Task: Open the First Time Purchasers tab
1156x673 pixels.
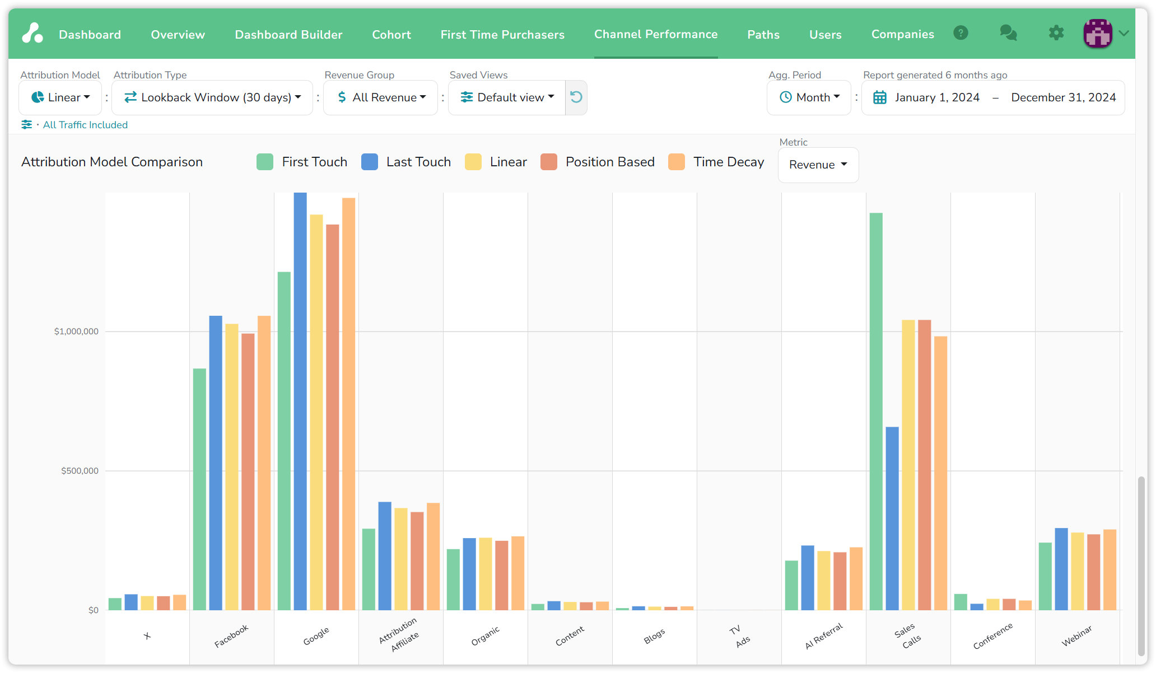Action: 502,35
